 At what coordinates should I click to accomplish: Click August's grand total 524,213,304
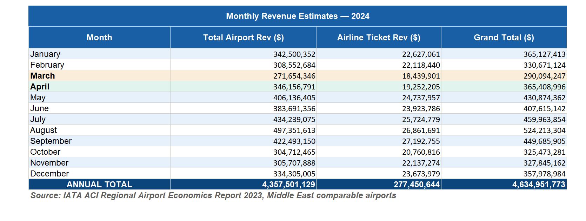tap(544, 130)
